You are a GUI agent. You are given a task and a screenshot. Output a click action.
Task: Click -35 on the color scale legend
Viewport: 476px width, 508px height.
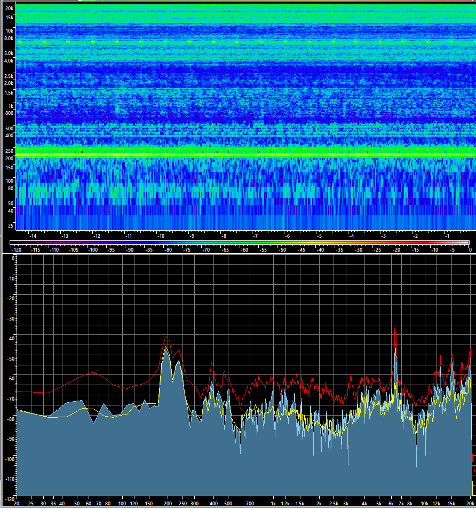pos(339,250)
